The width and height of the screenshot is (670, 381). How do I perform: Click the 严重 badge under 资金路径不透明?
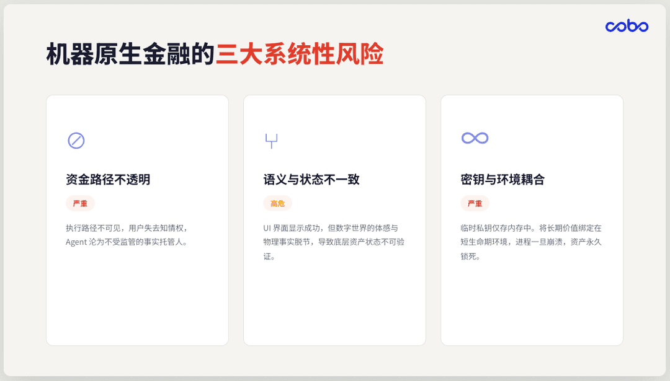click(80, 203)
